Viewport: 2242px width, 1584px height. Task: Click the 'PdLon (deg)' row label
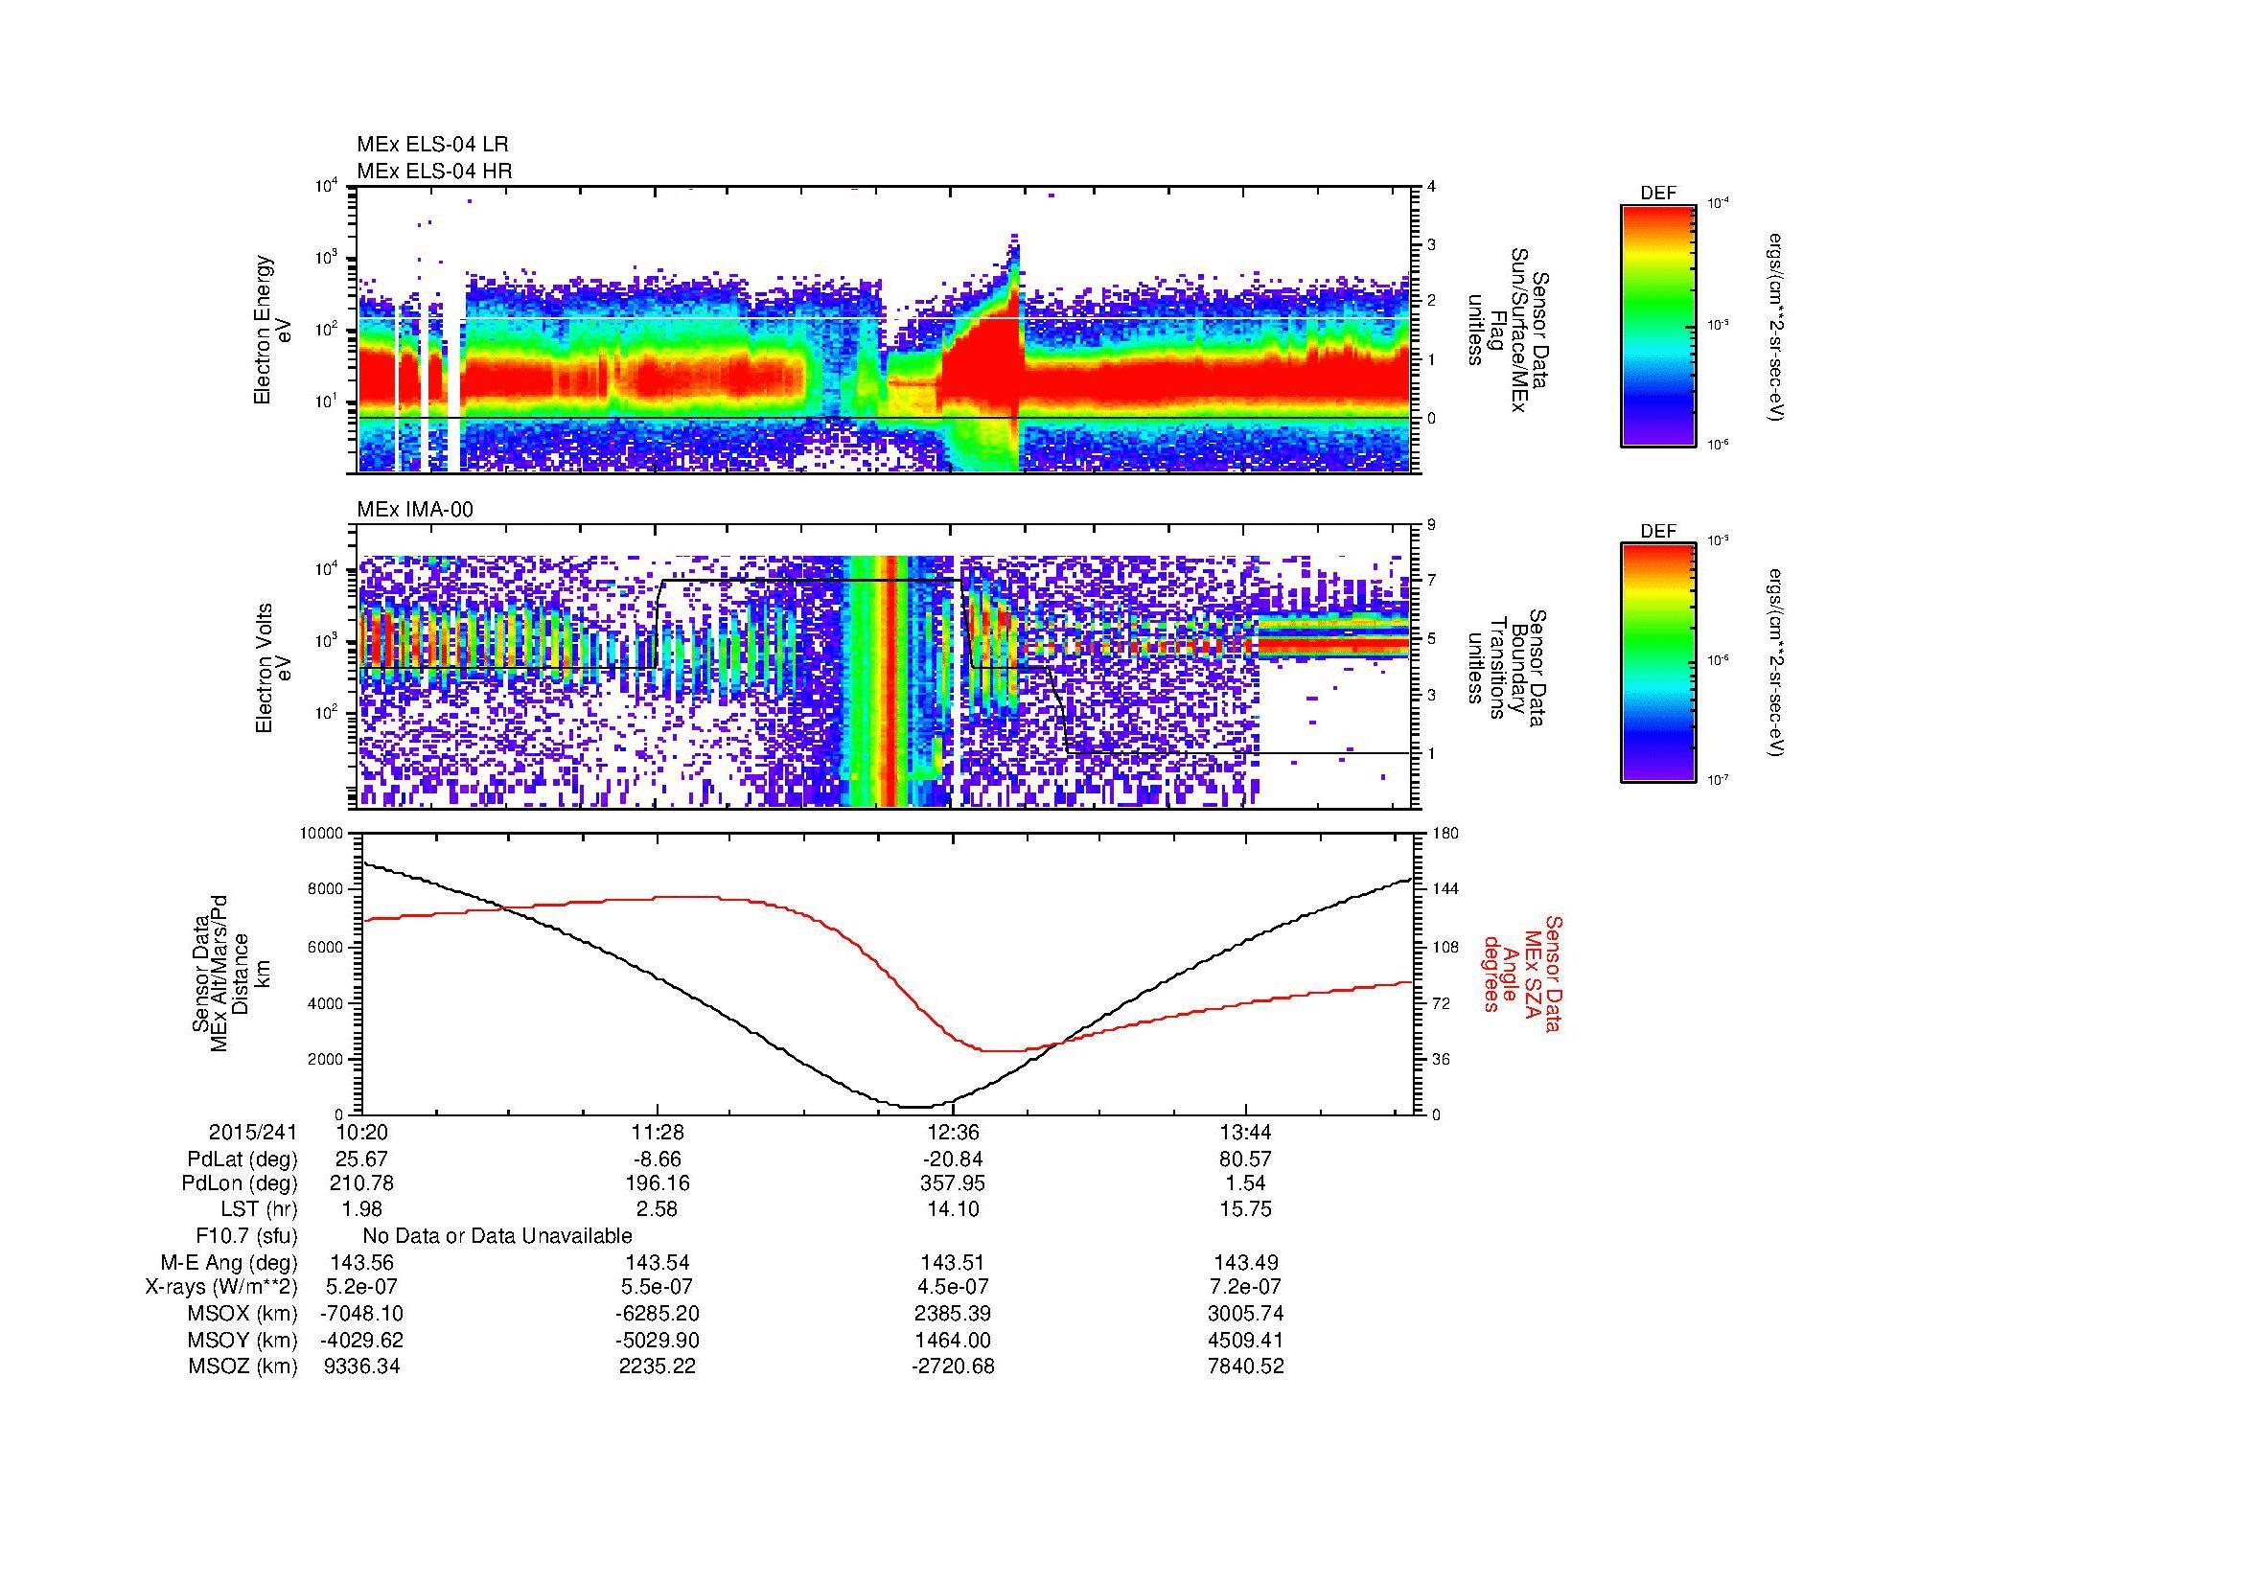(x=240, y=1183)
